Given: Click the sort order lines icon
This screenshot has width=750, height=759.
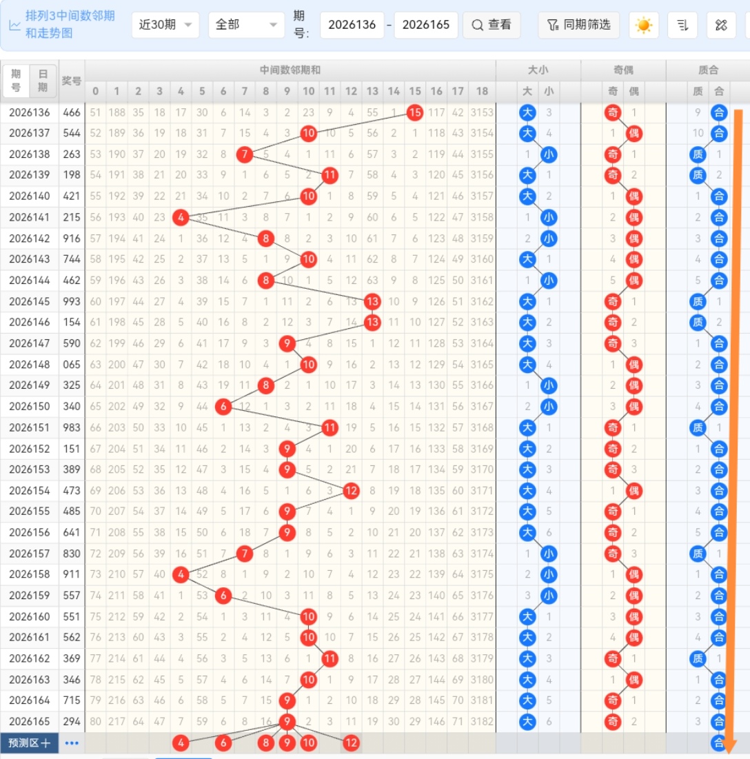Looking at the screenshot, I should [x=682, y=26].
